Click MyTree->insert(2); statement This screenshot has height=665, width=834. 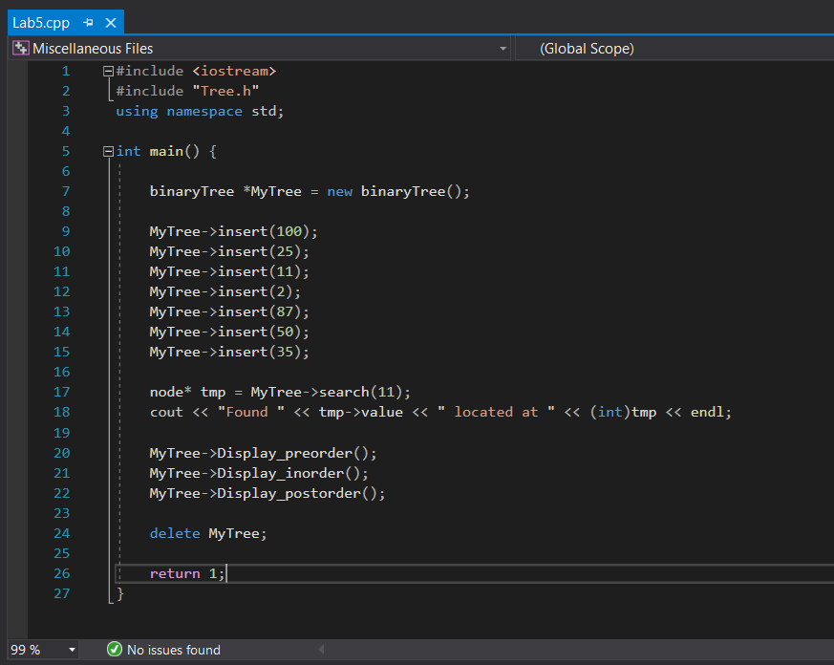[225, 291]
